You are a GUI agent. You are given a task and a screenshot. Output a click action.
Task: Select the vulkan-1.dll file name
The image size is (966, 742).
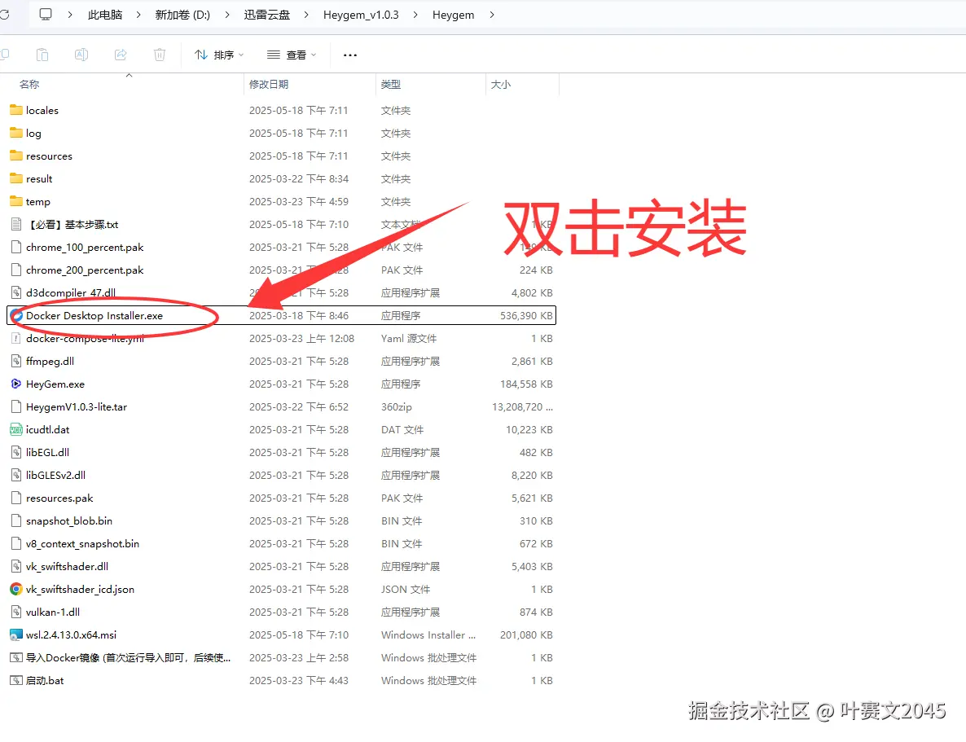[x=53, y=612]
